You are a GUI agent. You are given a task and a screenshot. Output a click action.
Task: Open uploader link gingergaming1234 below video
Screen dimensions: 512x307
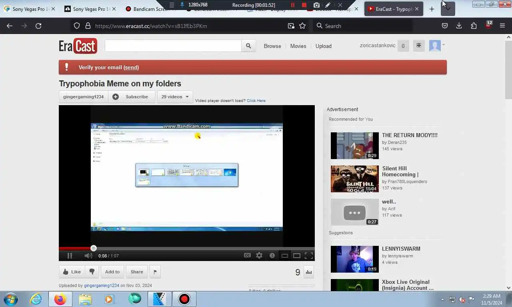tap(102, 285)
